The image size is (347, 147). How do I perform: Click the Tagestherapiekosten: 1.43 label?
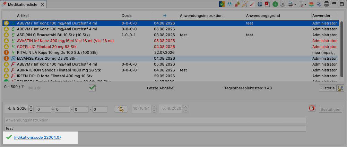(x=248, y=88)
